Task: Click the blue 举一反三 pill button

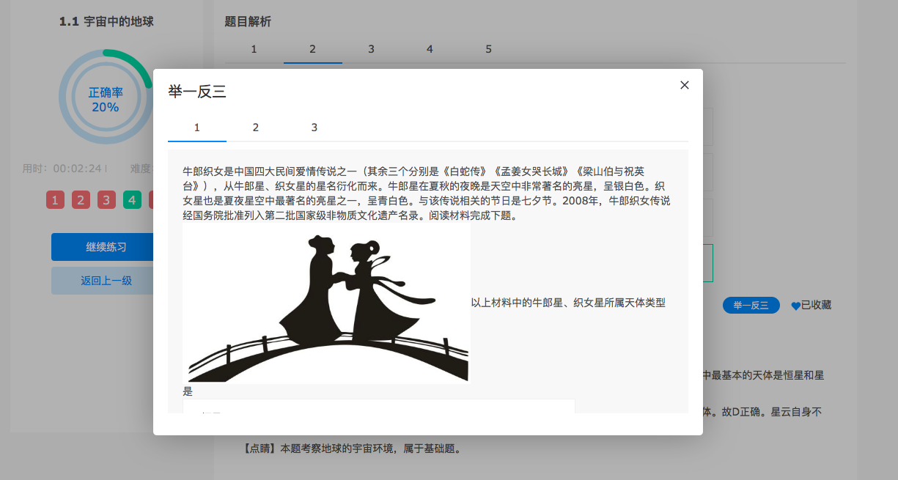Action: (x=751, y=306)
